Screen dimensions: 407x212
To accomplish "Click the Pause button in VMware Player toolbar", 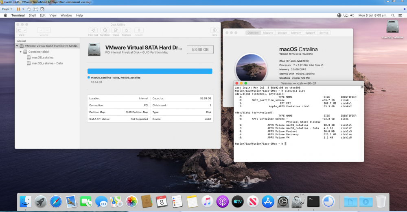I will 18,9.
